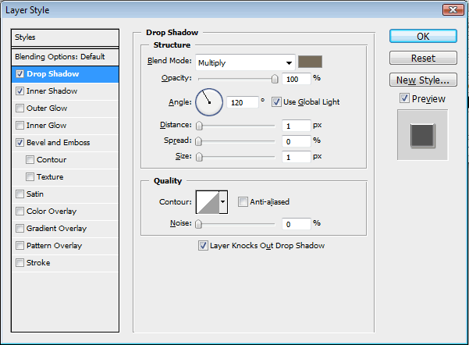Open the contour picker dropdown arrow
The height and width of the screenshot is (345, 469).
tap(223, 202)
